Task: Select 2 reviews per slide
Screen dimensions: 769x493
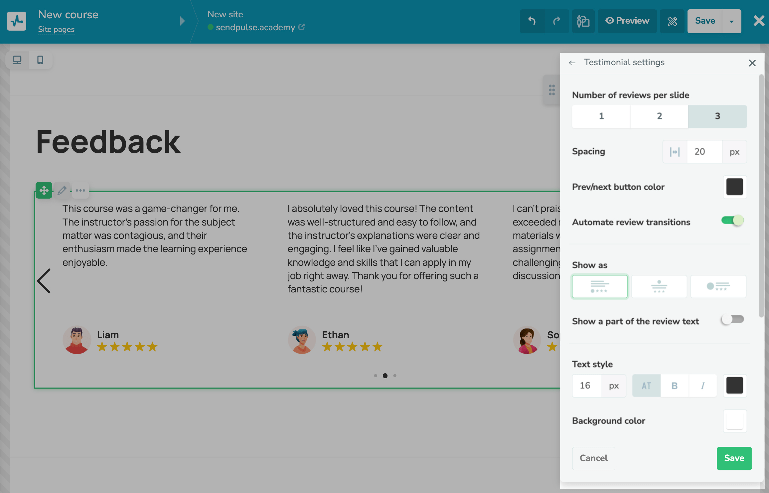Action: pyautogui.click(x=659, y=116)
